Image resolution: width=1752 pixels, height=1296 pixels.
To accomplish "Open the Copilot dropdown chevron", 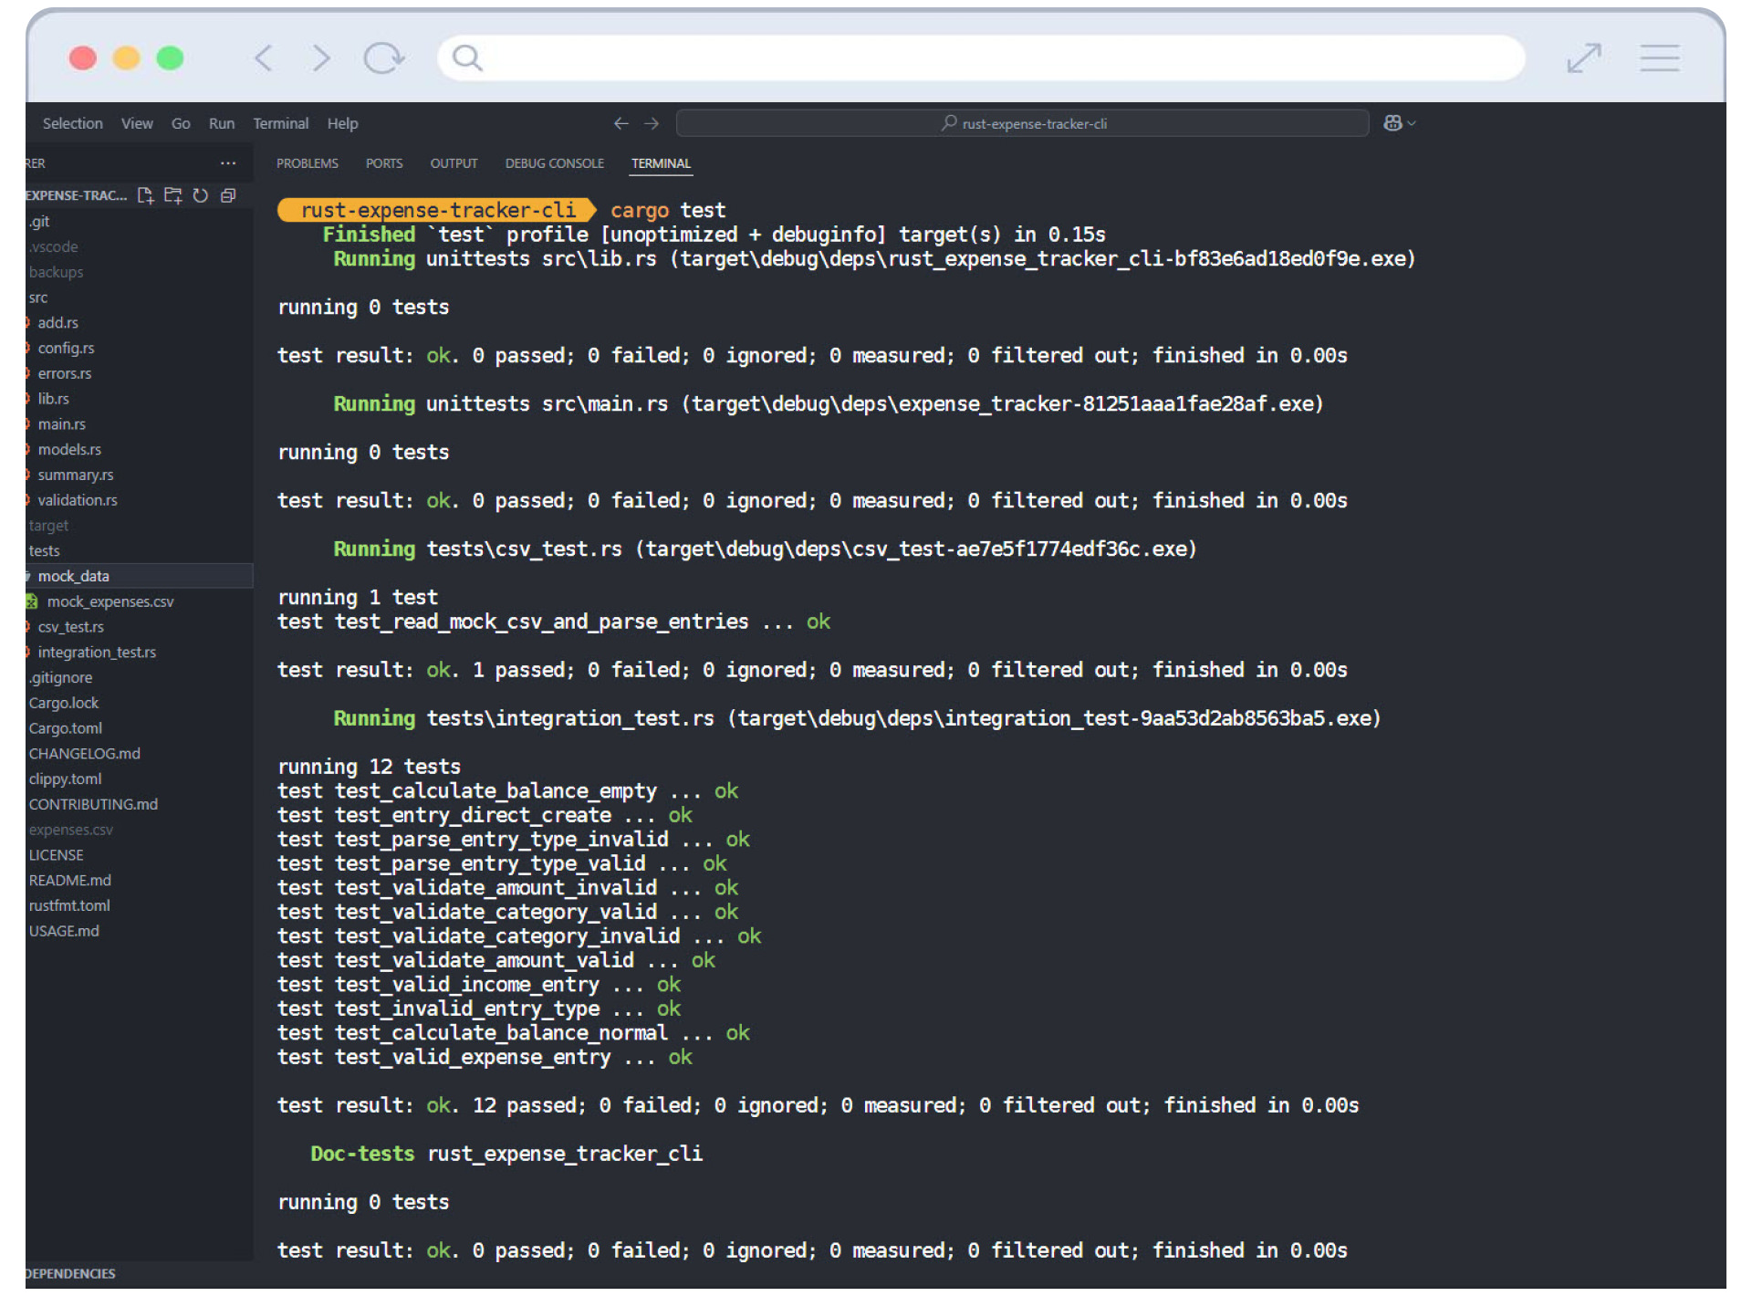I will coord(1412,123).
